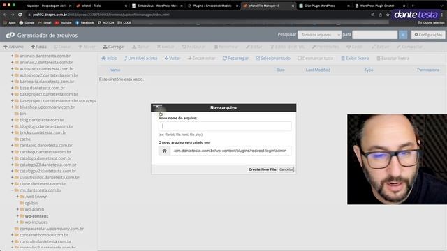The width and height of the screenshot is (447, 251).
Task: Sort by the Name column header
Action: pos(115,70)
